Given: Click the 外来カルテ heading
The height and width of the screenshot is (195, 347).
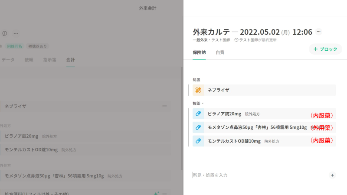Looking at the screenshot, I should tap(211, 32).
